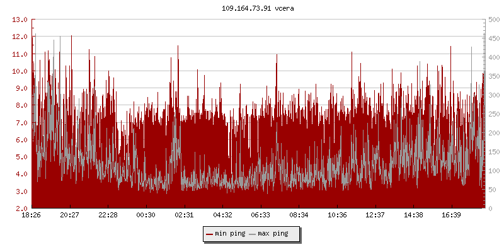This screenshot has width=504, height=252.
Task: Select the 10:36 time label
Action: click(x=336, y=215)
